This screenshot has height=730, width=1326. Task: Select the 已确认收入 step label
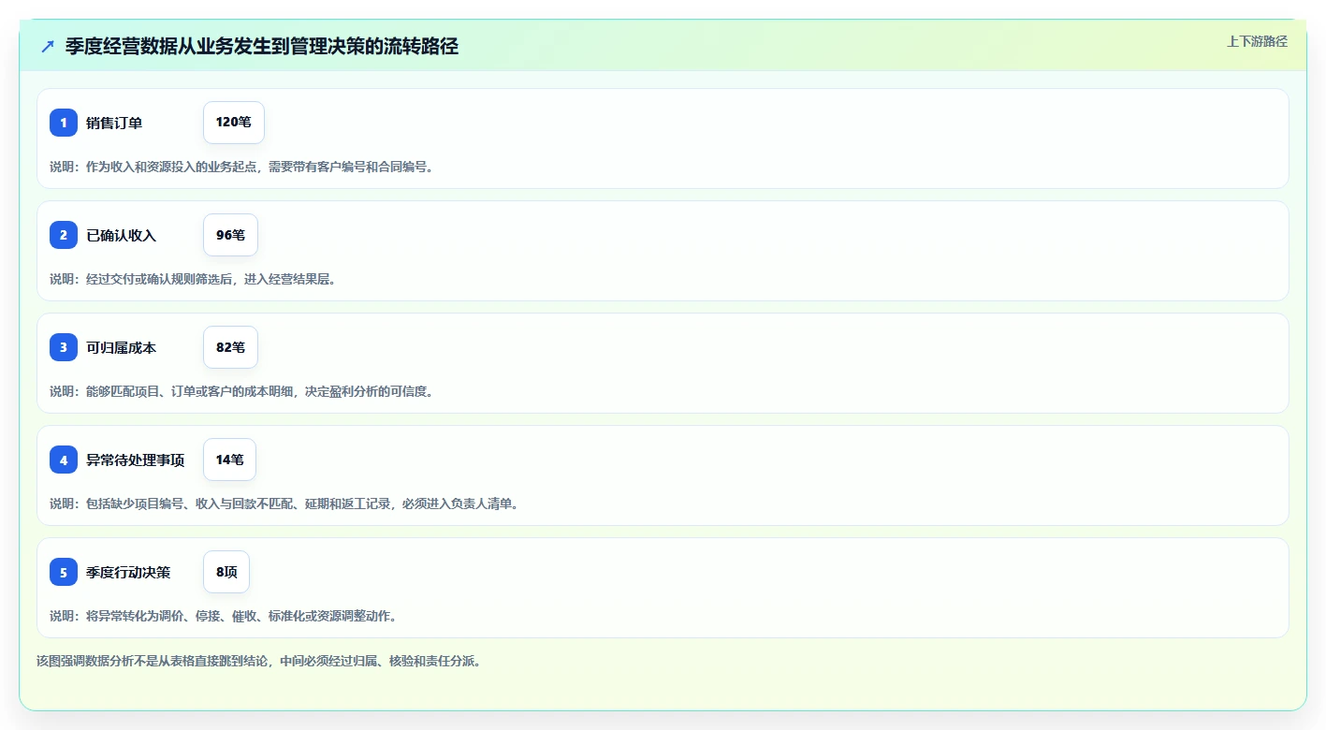[x=121, y=235]
